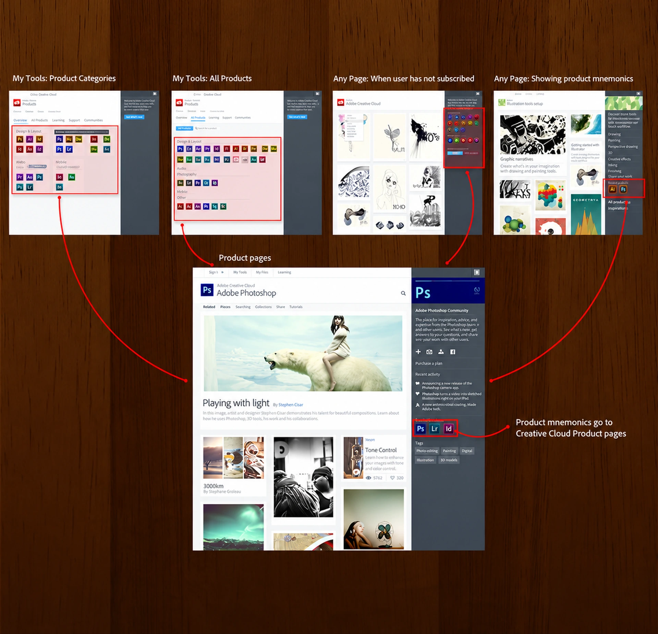Click Creative Cloud logo on All Products page
Image resolution: width=658 pixels, height=634 pixels.
[x=179, y=103]
